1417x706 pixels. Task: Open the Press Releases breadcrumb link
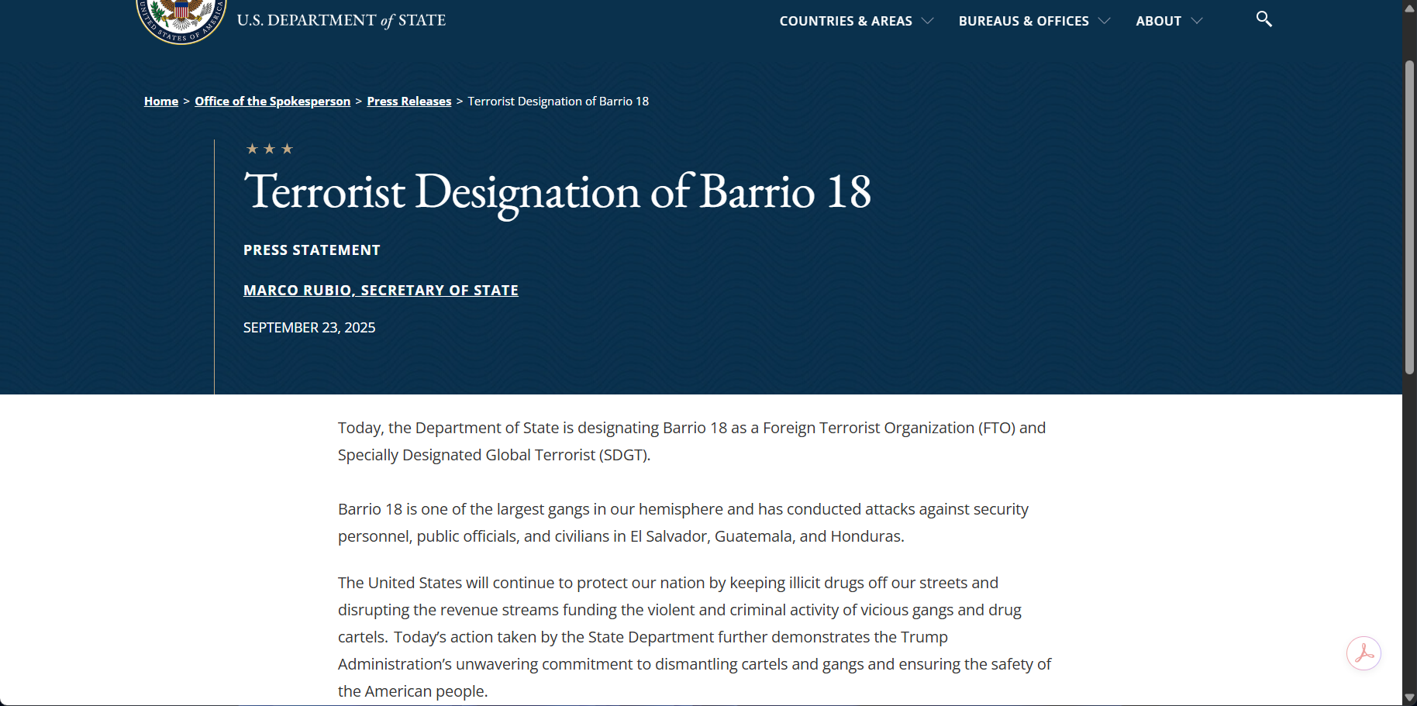409,102
